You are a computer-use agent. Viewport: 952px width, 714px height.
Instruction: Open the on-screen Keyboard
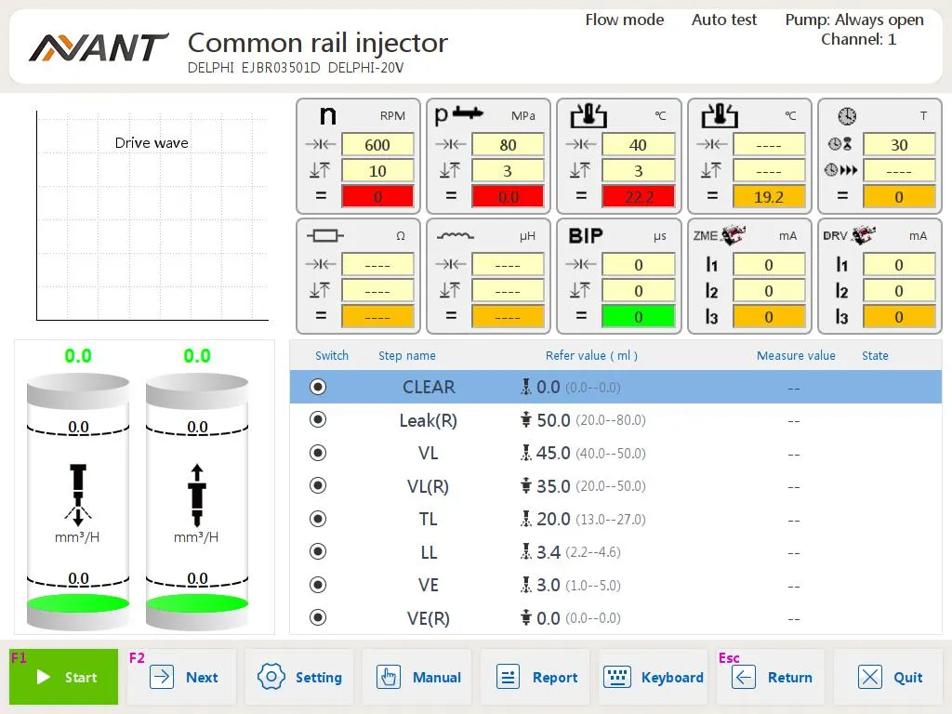pyautogui.click(x=654, y=677)
